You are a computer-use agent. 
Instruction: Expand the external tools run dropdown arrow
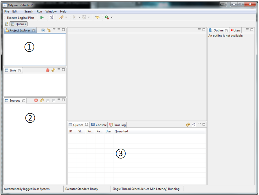click(112, 18)
